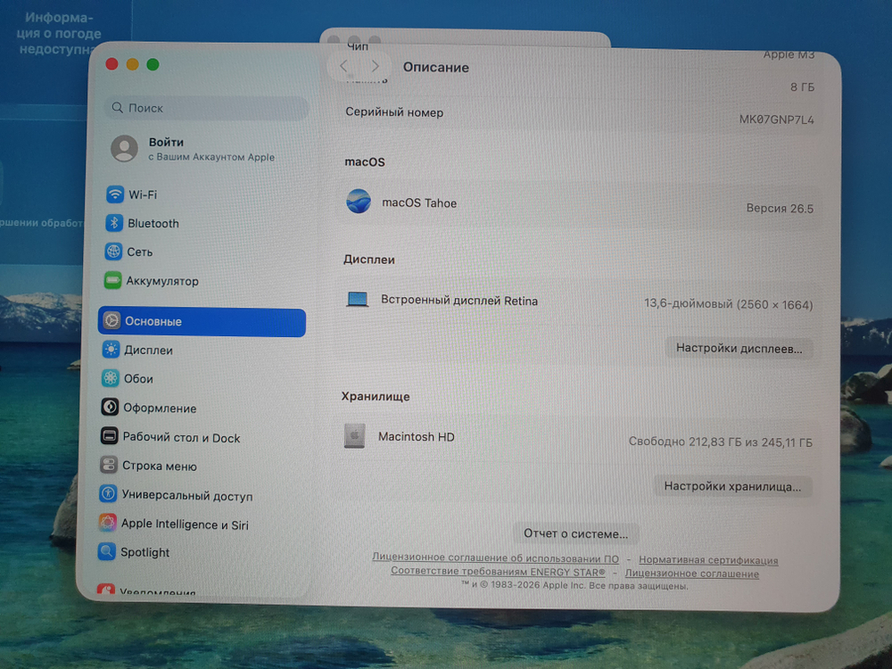This screenshot has width=892, height=669.
Task: Click Свободно 212,83 ГБ из 245,11 ГБ
Action: pos(720,442)
